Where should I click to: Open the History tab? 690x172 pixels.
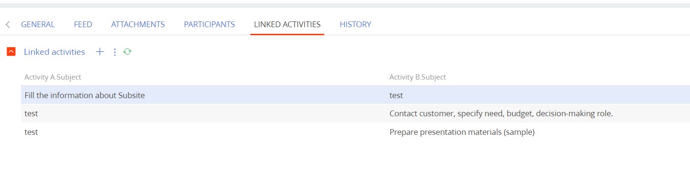tap(355, 24)
